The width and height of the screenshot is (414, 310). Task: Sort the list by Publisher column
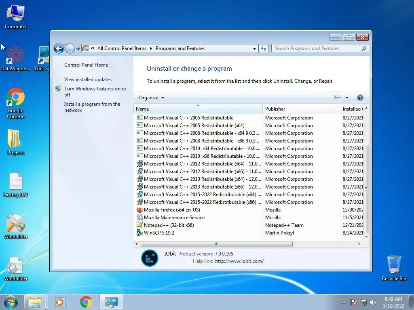pyautogui.click(x=301, y=109)
